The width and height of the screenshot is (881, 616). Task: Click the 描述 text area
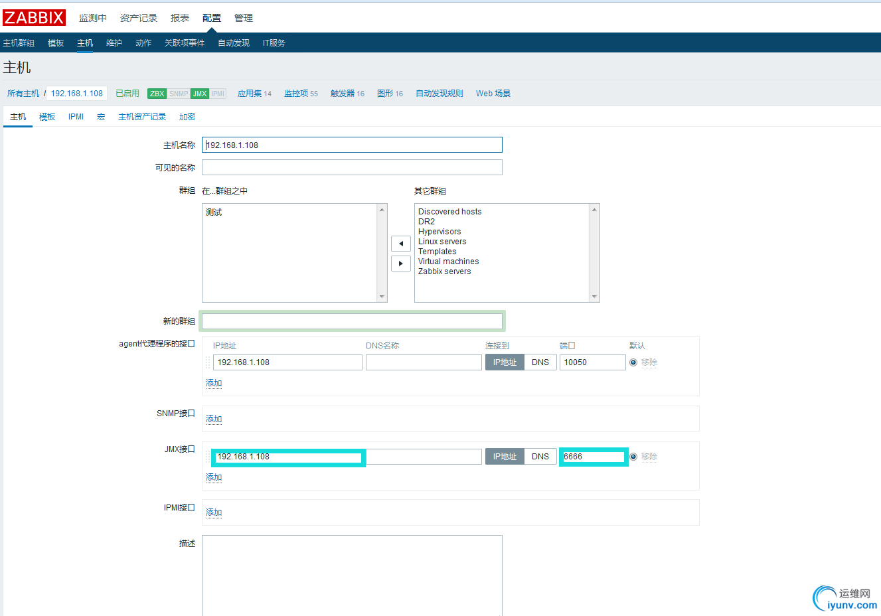tap(352, 576)
